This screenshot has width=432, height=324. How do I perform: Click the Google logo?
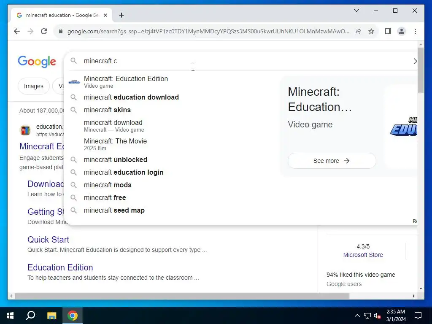[37, 62]
